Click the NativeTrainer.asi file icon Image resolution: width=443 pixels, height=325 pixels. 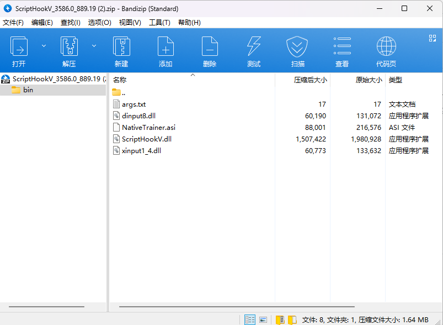pos(116,127)
